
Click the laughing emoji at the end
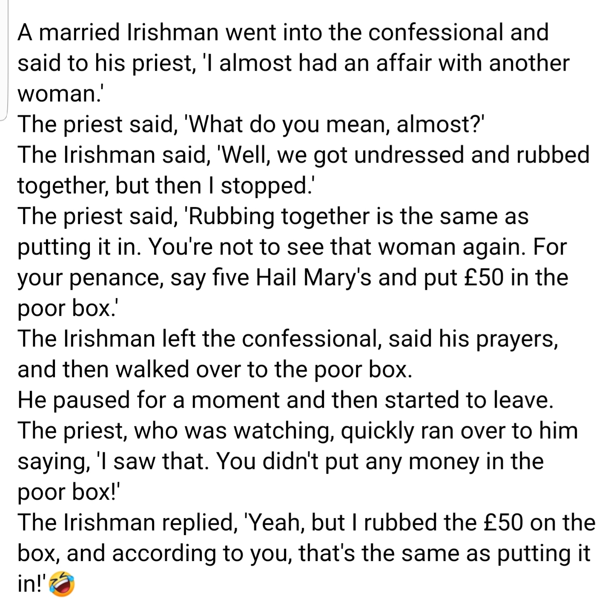(62, 585)
